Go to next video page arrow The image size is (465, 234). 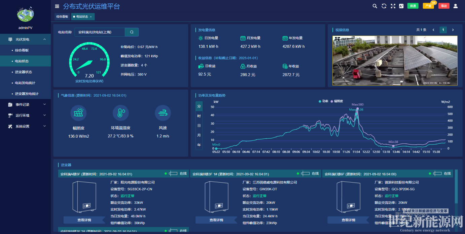(x=453, y=30)
